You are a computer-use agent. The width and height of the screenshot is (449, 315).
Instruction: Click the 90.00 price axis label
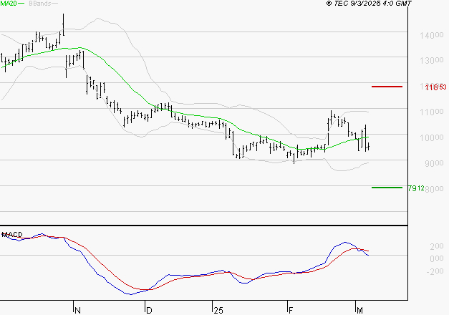pyautogui.click(x=434, y=163)
